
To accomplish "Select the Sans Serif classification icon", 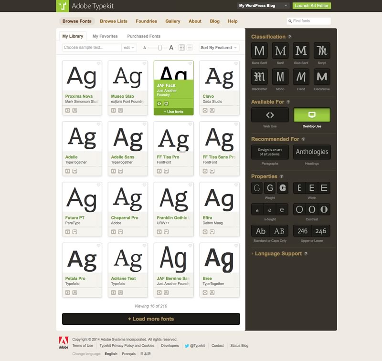I will tap(259, 51).
